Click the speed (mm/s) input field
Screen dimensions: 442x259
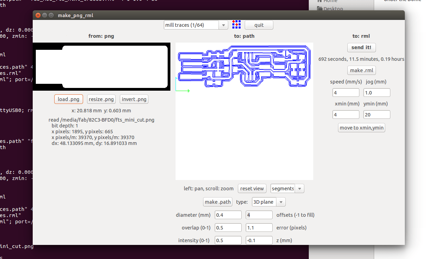pos(346,93)
